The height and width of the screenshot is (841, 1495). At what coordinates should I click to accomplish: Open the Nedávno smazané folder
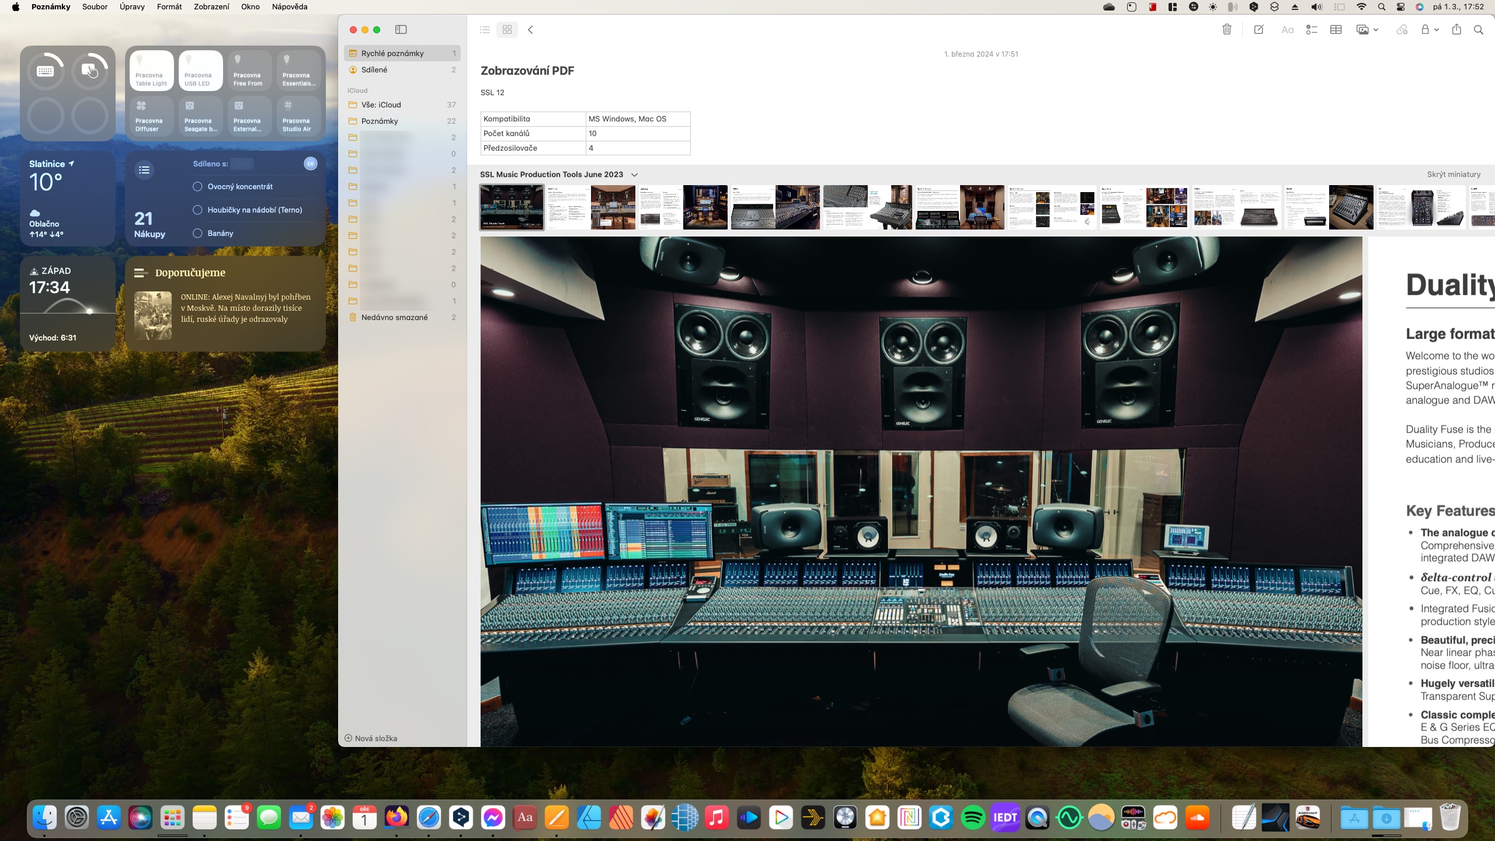(394, 318)
